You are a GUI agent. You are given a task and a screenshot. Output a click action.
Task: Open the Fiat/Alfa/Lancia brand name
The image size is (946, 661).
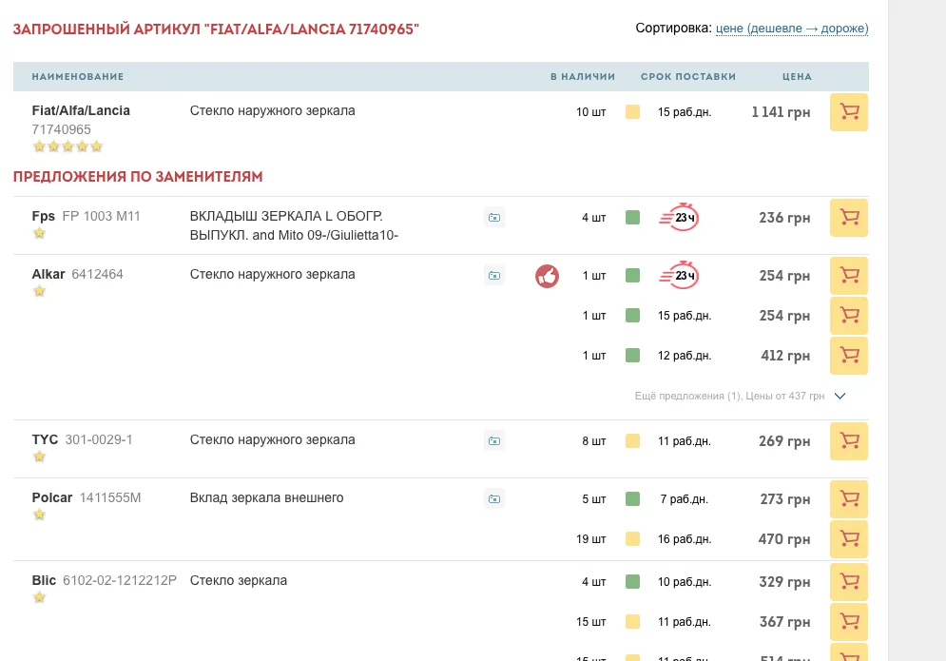click(81, 110)
